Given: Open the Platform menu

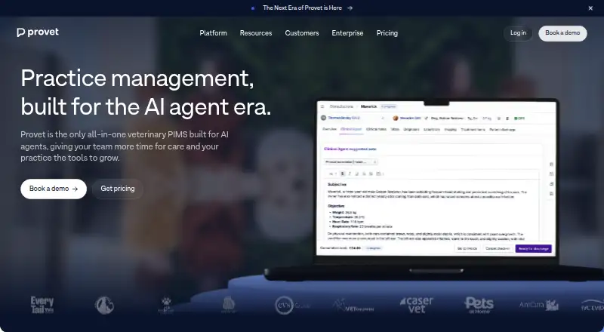Looking at the screenshot, I should point(213,33).
